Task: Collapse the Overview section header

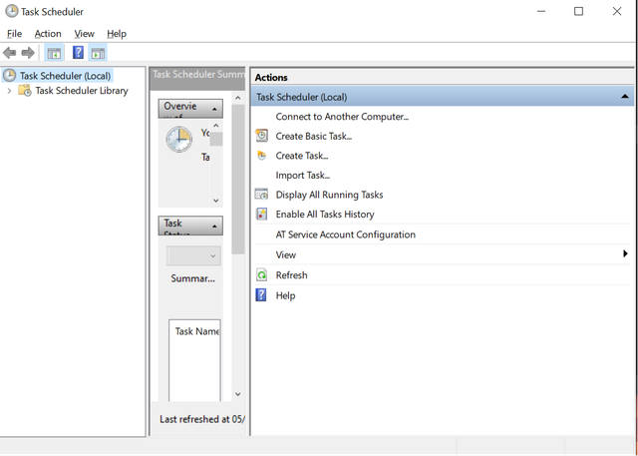Action: [x=214, y=109]
